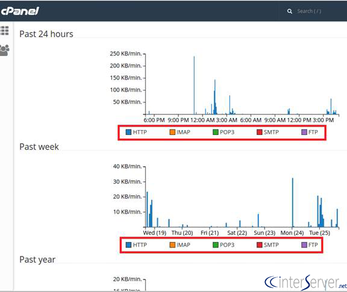The width and height of the screenshot is (347, 292).
Task: Click HTTP blue swatch in Past 24 hours legend
Action: (128, 132)
